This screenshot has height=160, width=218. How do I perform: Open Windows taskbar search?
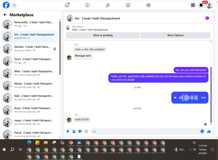click(12, 150)
